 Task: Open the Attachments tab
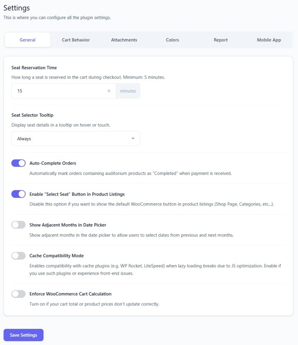124,39
